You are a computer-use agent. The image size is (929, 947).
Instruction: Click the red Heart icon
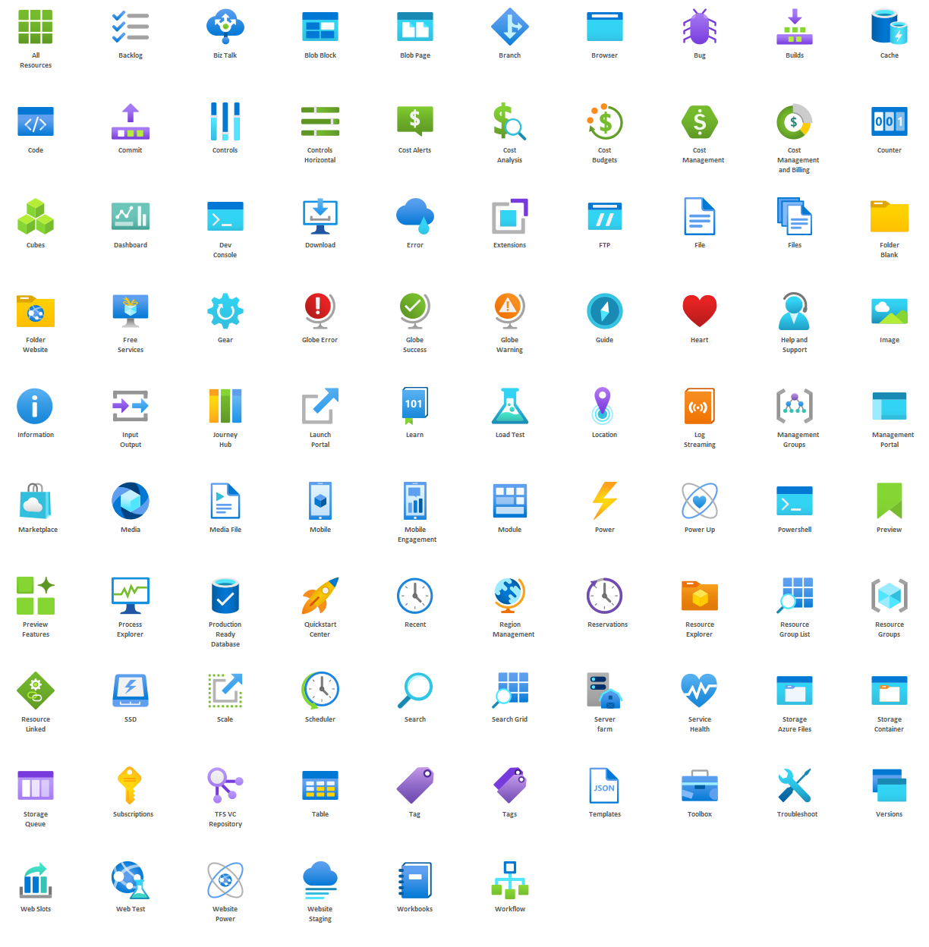click(699, 311)
